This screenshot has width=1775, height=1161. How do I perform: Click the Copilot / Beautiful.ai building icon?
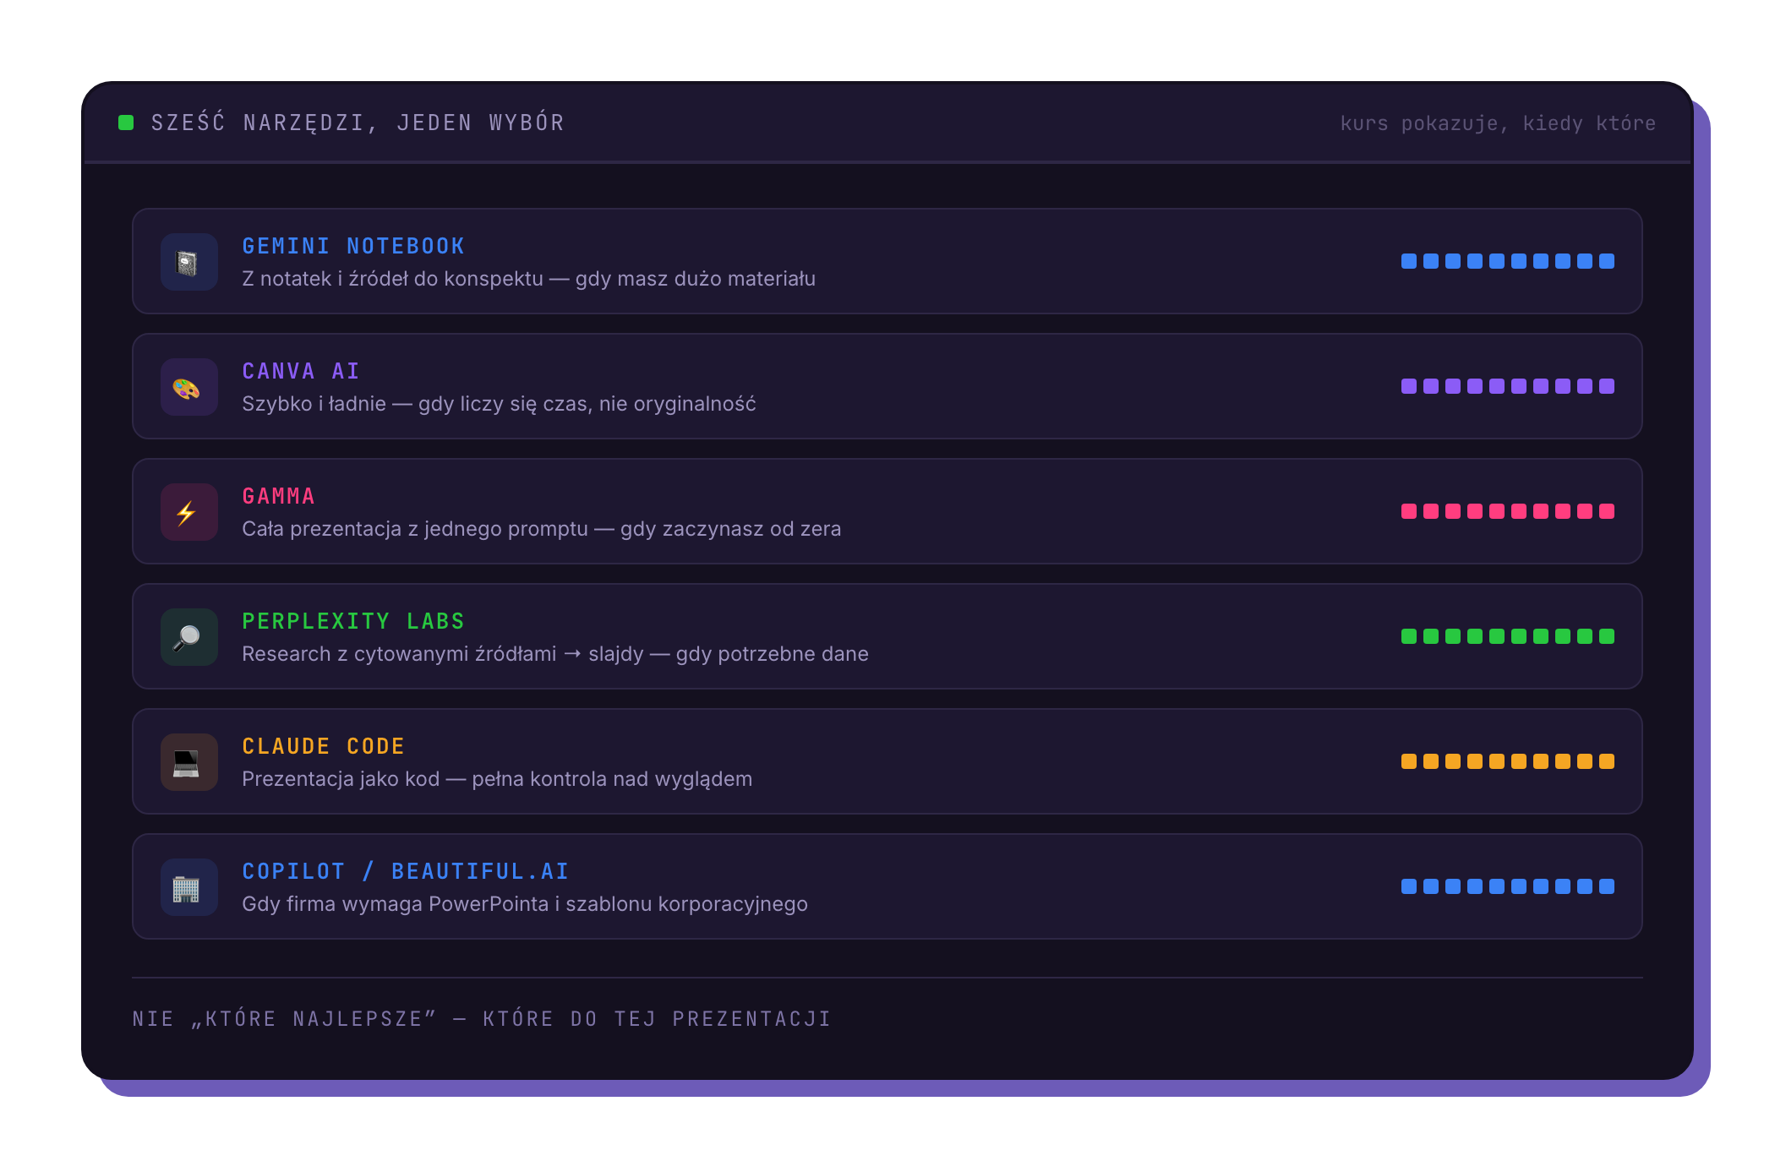(189, 887)
